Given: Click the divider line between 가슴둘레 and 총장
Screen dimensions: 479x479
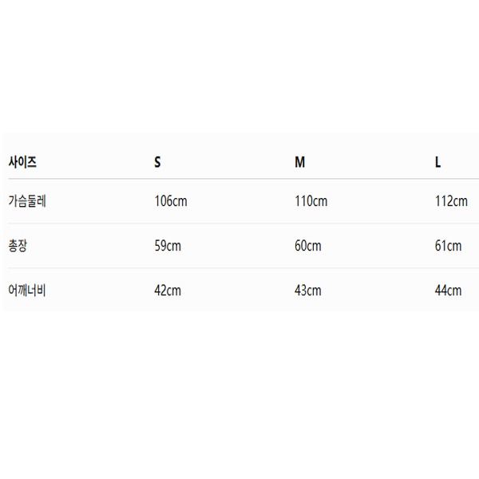Looking at the screenshot, I should pos(243,224).
